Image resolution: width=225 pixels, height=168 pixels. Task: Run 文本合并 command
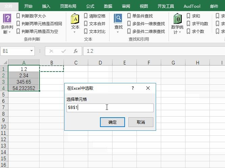[95, 24]
